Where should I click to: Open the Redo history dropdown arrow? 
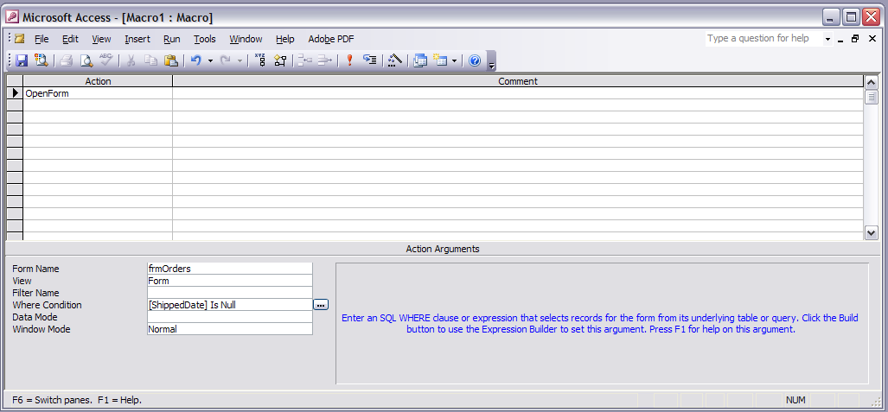tap(240, 60)
